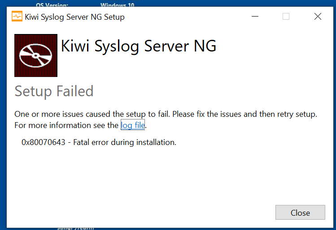Screen dimensions: 336x230
Task: Dismiss the dialog with the title bar X
Action: 318,17
